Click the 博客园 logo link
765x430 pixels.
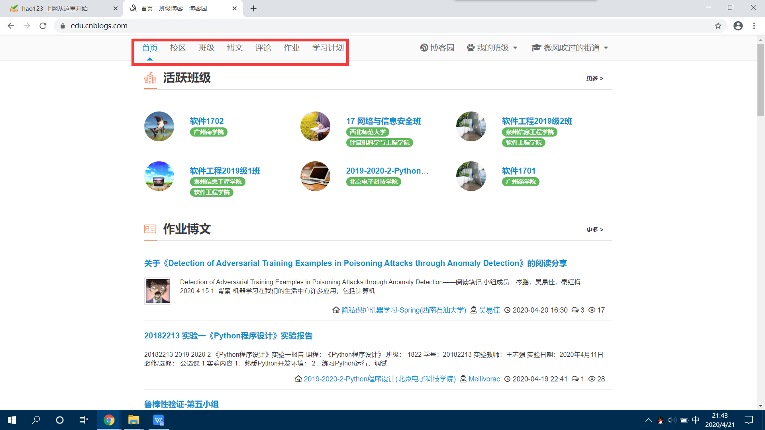pos(437,48)
